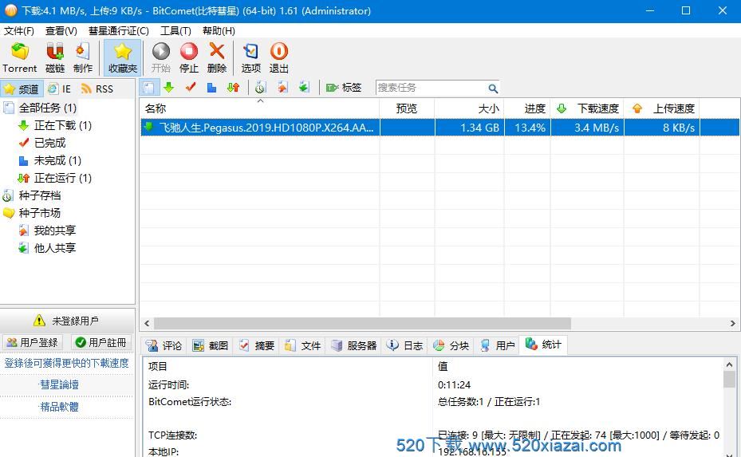The image size is (741, 457).
Task: Open the 精品軟體 link
Action: (59, 407)
